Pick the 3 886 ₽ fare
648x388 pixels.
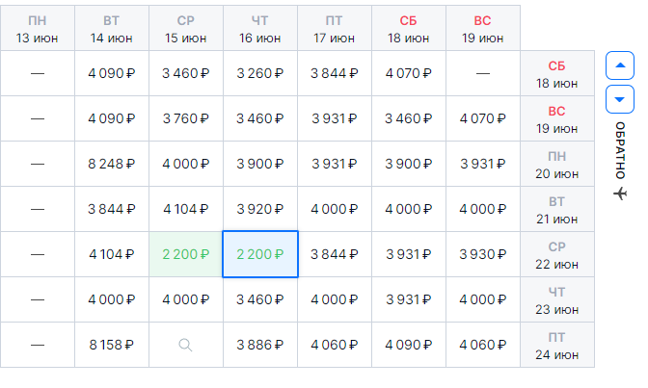point(260,345)
